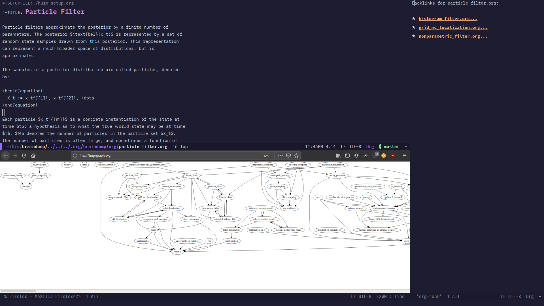Click the \begin{equation} line
Image resolution: width=544 pixels, height=306 pixels.
(x=23, y=91)
